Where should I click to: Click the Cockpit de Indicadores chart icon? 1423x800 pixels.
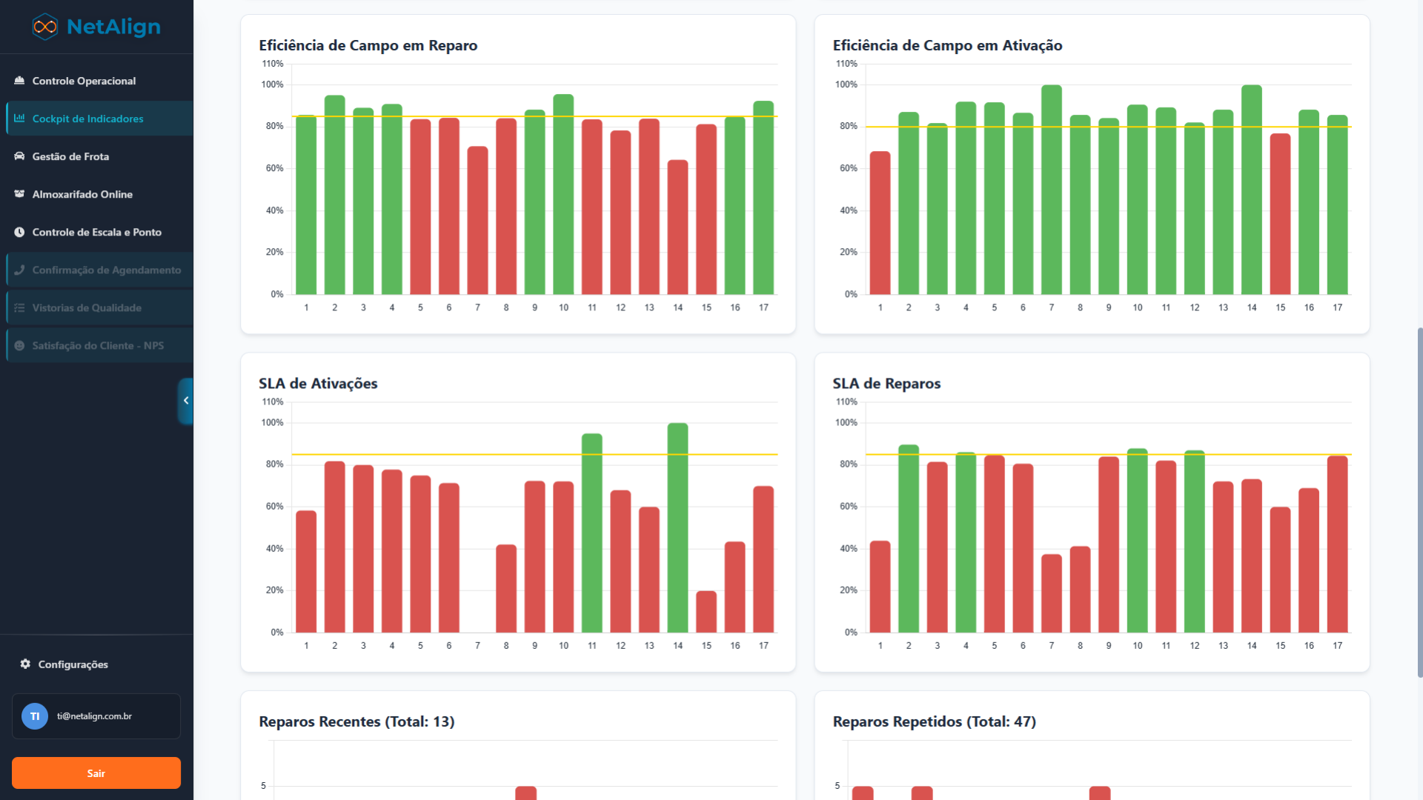19,119
